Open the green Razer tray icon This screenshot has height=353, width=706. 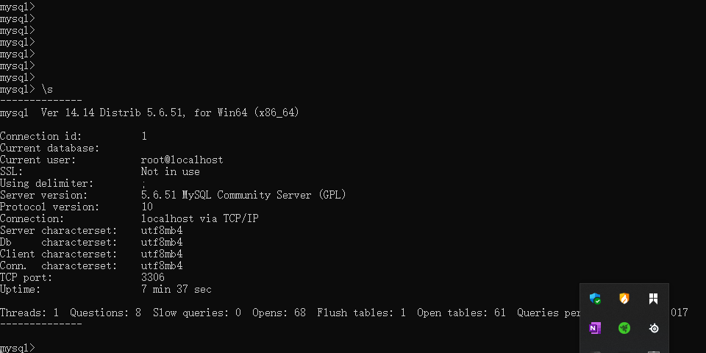tap(624, 328)
